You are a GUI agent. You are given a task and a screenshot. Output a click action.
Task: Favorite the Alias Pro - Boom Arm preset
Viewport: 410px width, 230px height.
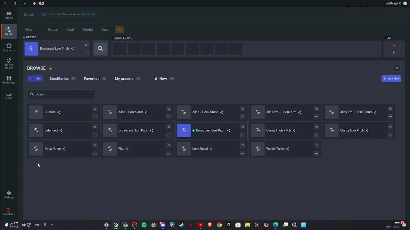[x=316, y=109]
